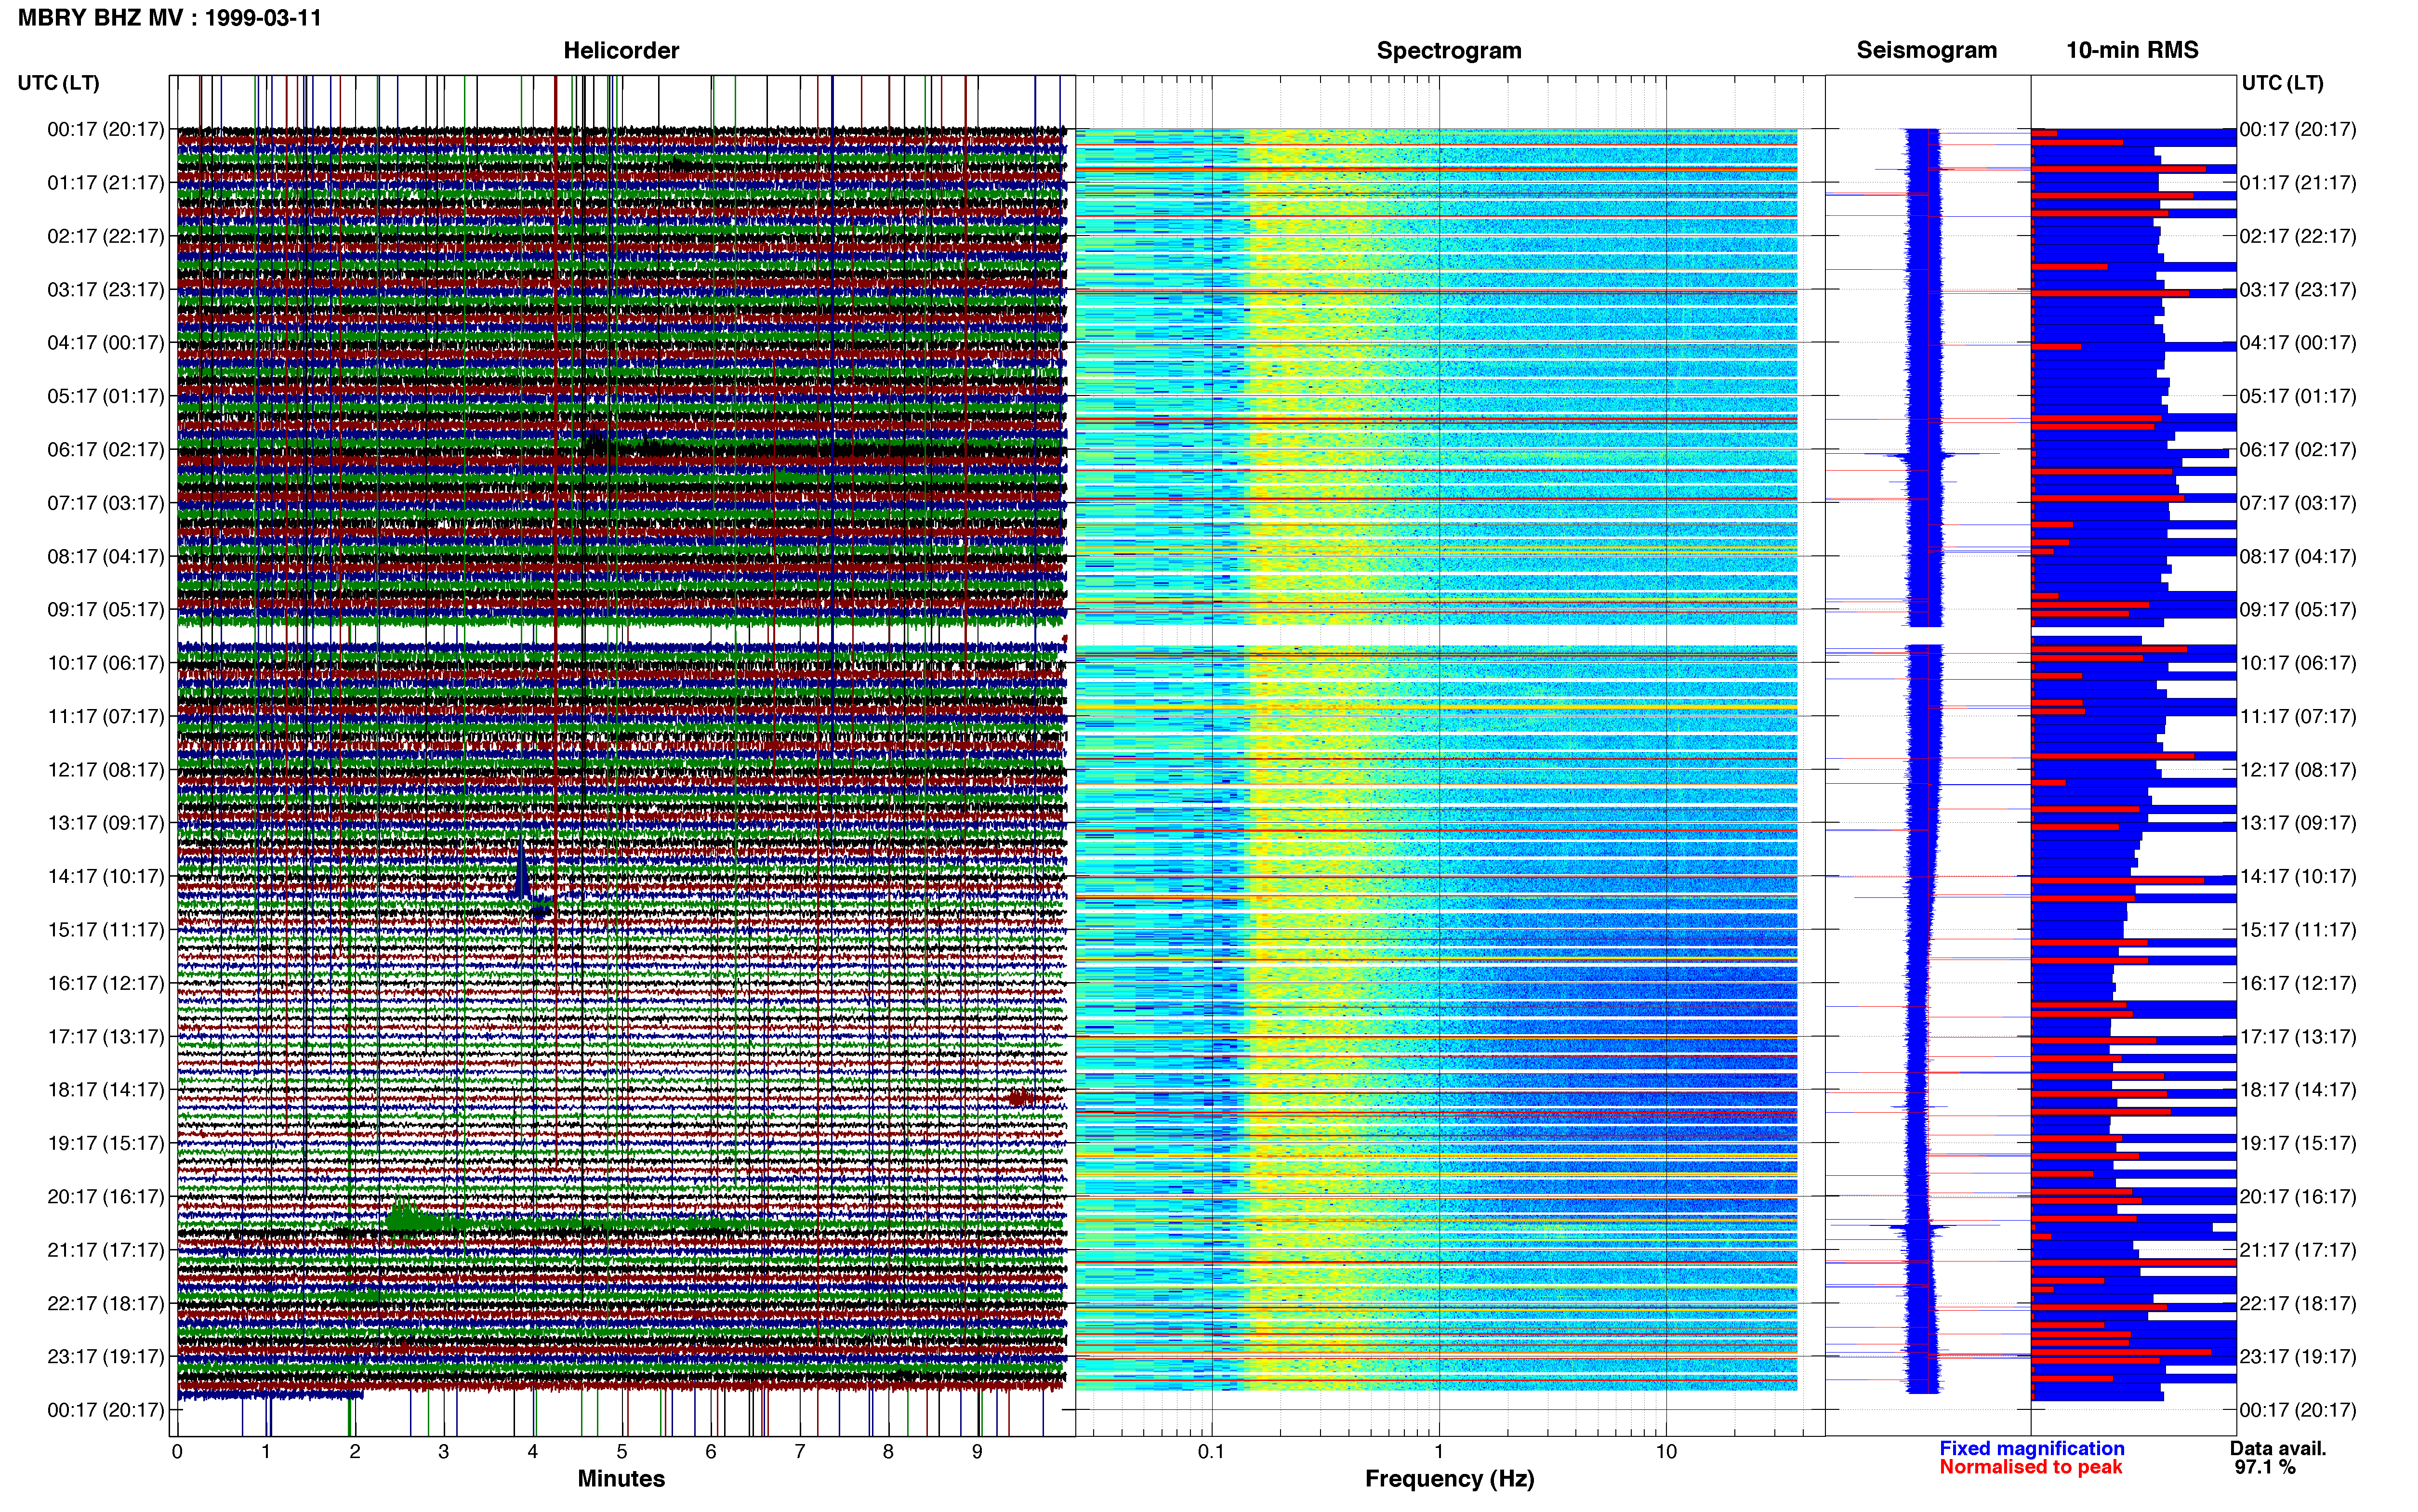Screen dimensions: 2418x1512
Task: Click left time label '21:17 (17:17)'
Action: (106, 1250)
